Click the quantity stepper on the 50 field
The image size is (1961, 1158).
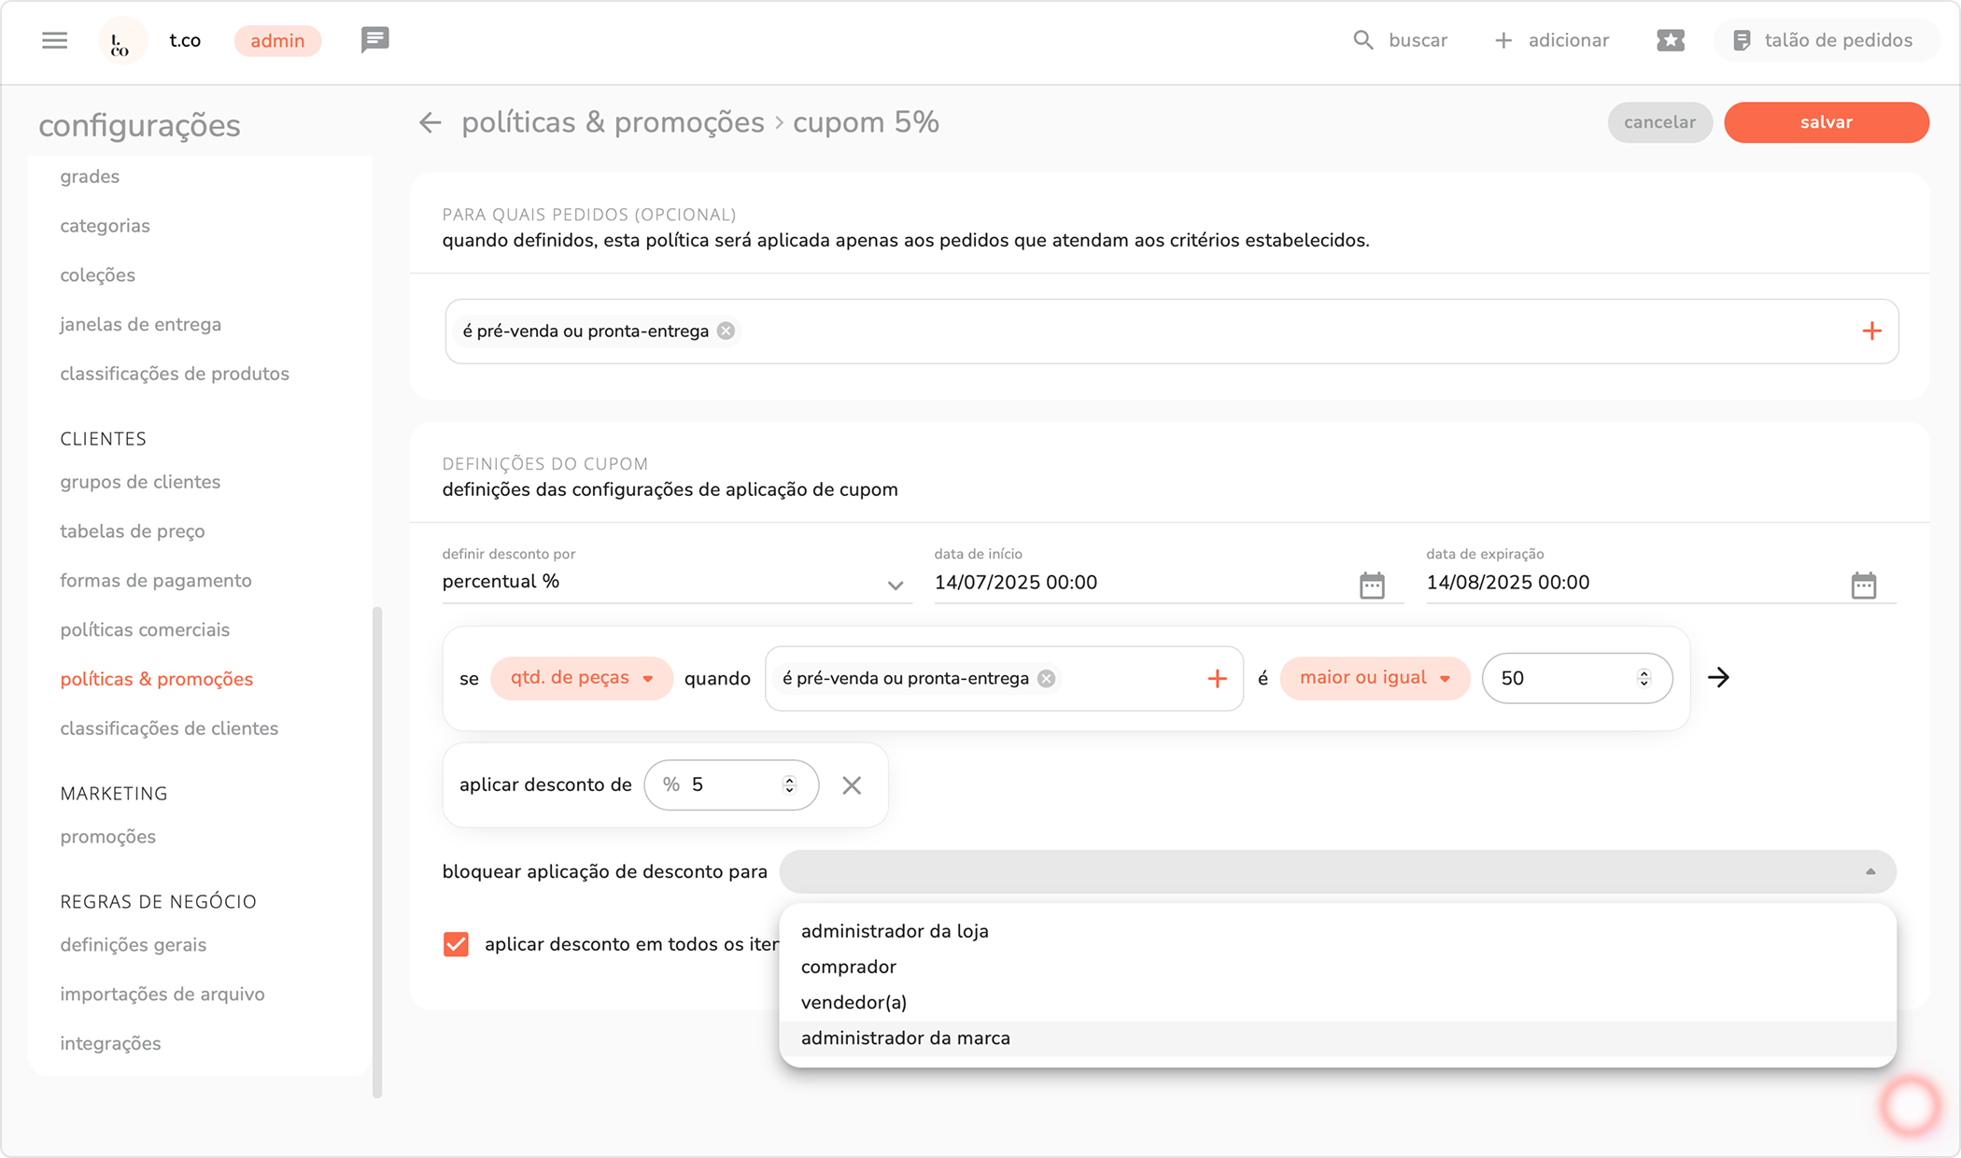1644,678
